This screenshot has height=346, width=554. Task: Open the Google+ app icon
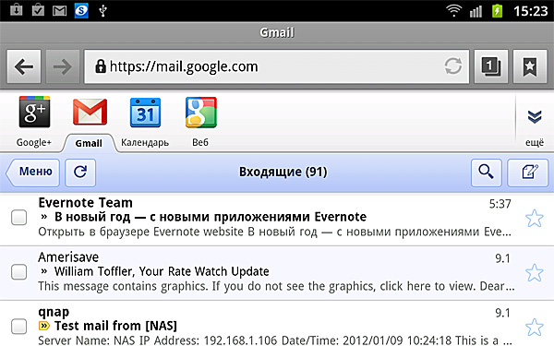pyautogui.click(x=34, y=112)
